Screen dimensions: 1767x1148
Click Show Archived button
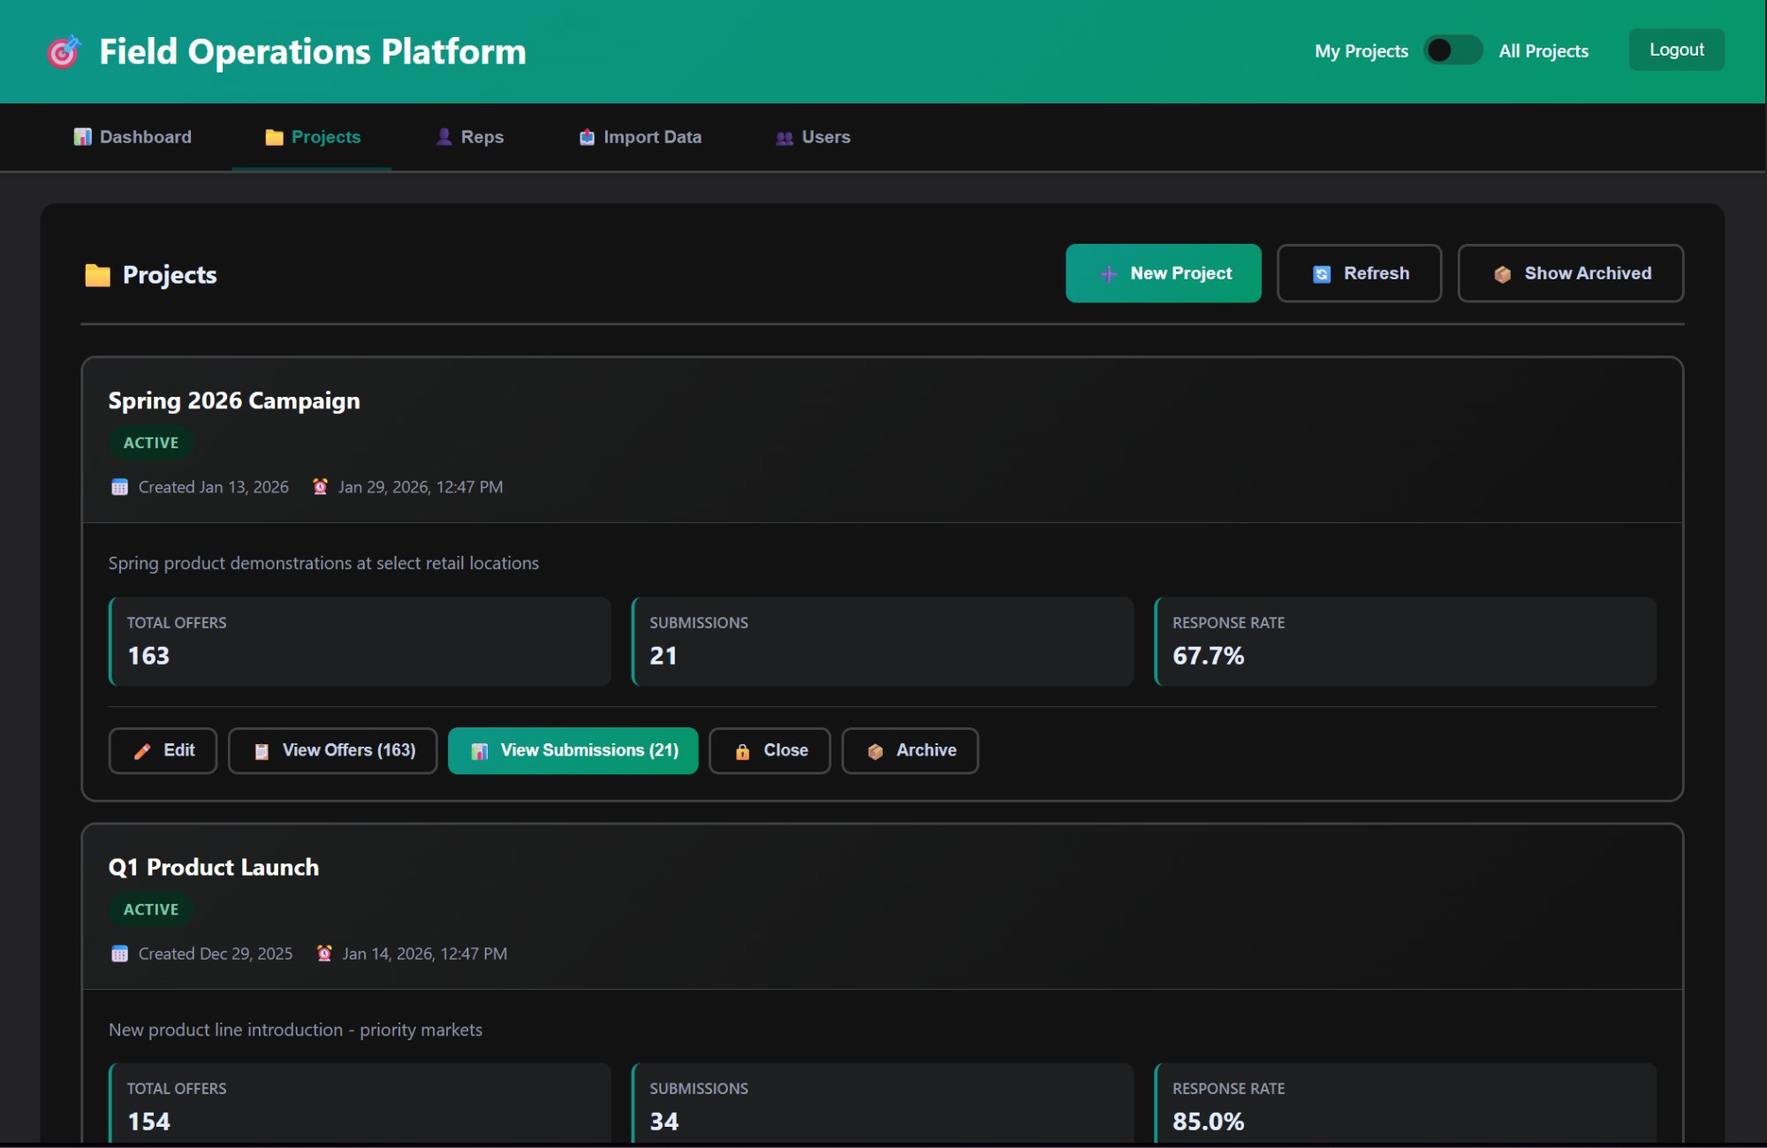pos(1570,273)
